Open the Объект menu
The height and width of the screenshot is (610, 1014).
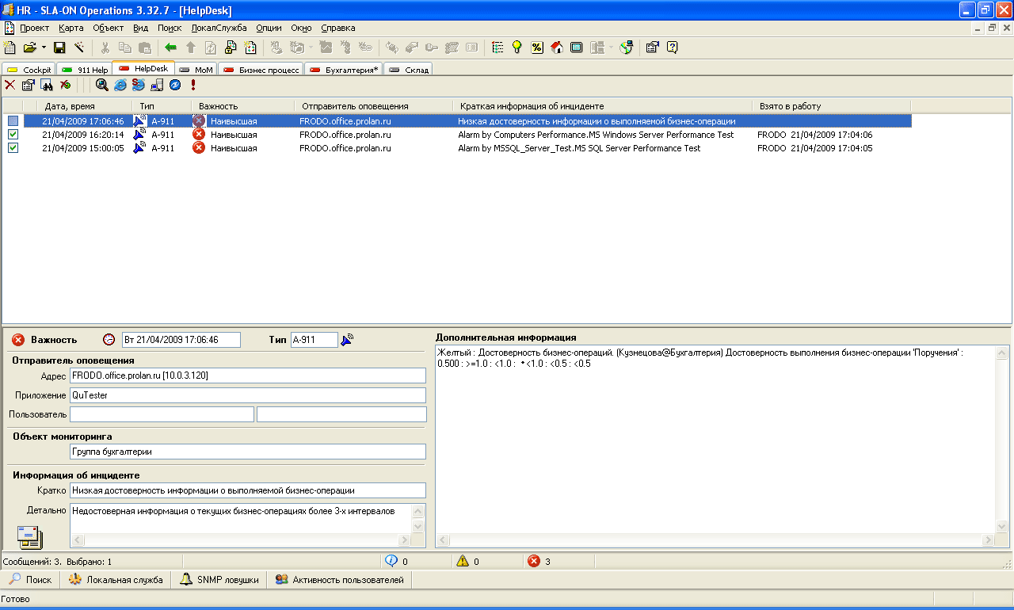[x=109, y=28]
